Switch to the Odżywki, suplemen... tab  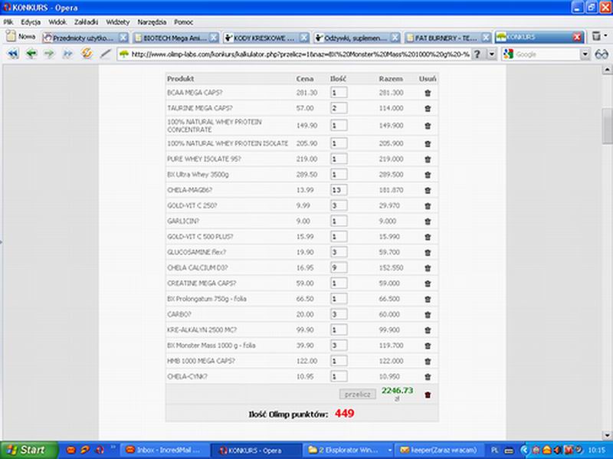point(357,38)
